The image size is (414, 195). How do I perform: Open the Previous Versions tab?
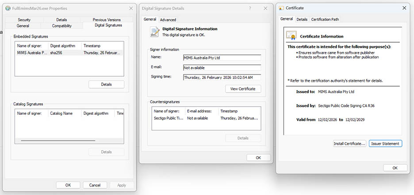click(107, 20)
